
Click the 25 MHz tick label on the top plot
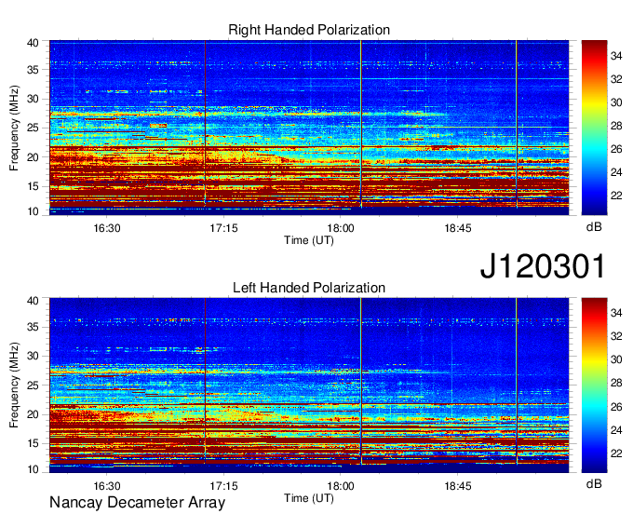coord(33,128)
